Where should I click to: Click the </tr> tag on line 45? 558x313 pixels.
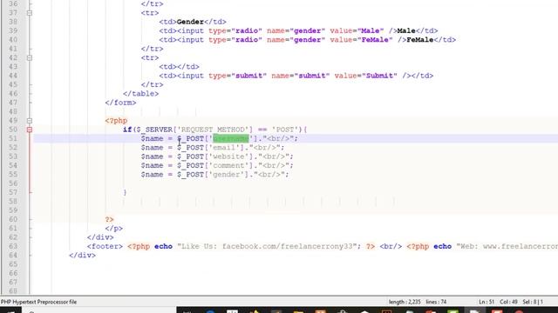click(x=152, y=85)
